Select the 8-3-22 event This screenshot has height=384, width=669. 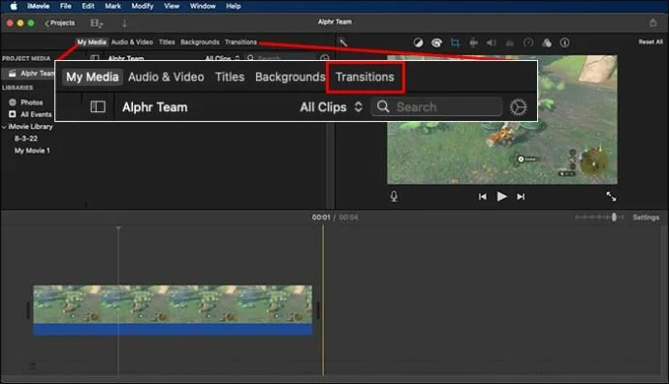tap(26, 138)
